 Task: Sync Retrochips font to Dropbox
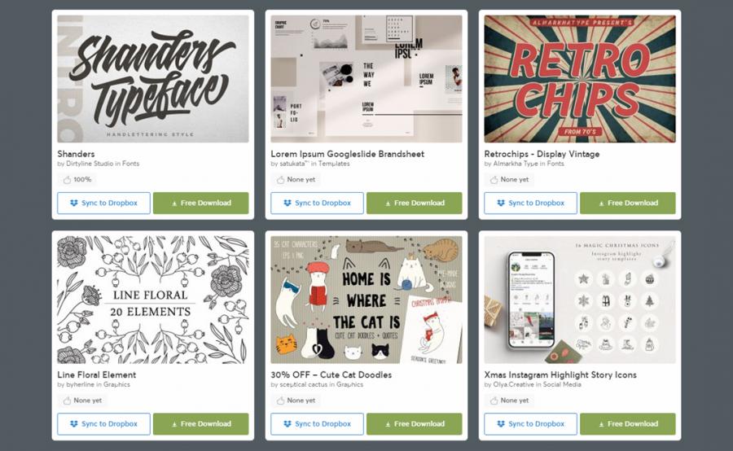pos(530,203)
